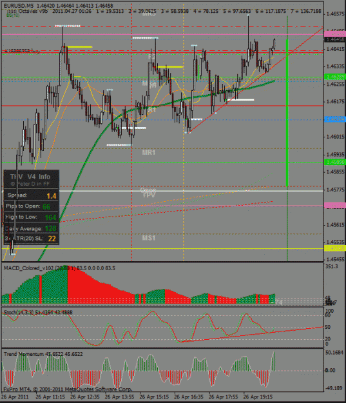Click the 'High to Low' value 164
The width and height of the screenshot is (346, 403).
pos(51,218)
